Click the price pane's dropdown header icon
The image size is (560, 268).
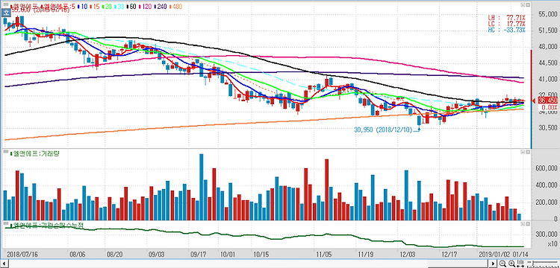(523, 5)
